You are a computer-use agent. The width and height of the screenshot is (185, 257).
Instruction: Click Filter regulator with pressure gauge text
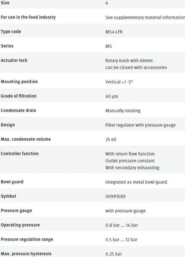(140, 125)
